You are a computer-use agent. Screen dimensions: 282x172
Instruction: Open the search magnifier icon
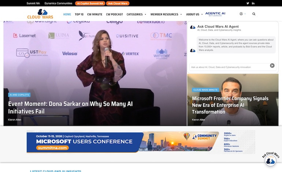tap(254, 14)
